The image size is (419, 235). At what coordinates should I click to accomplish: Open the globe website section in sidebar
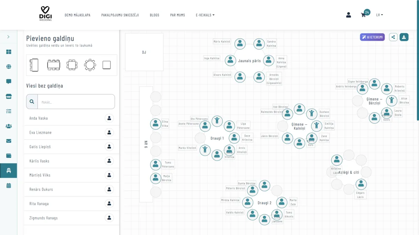click(9, 67)
